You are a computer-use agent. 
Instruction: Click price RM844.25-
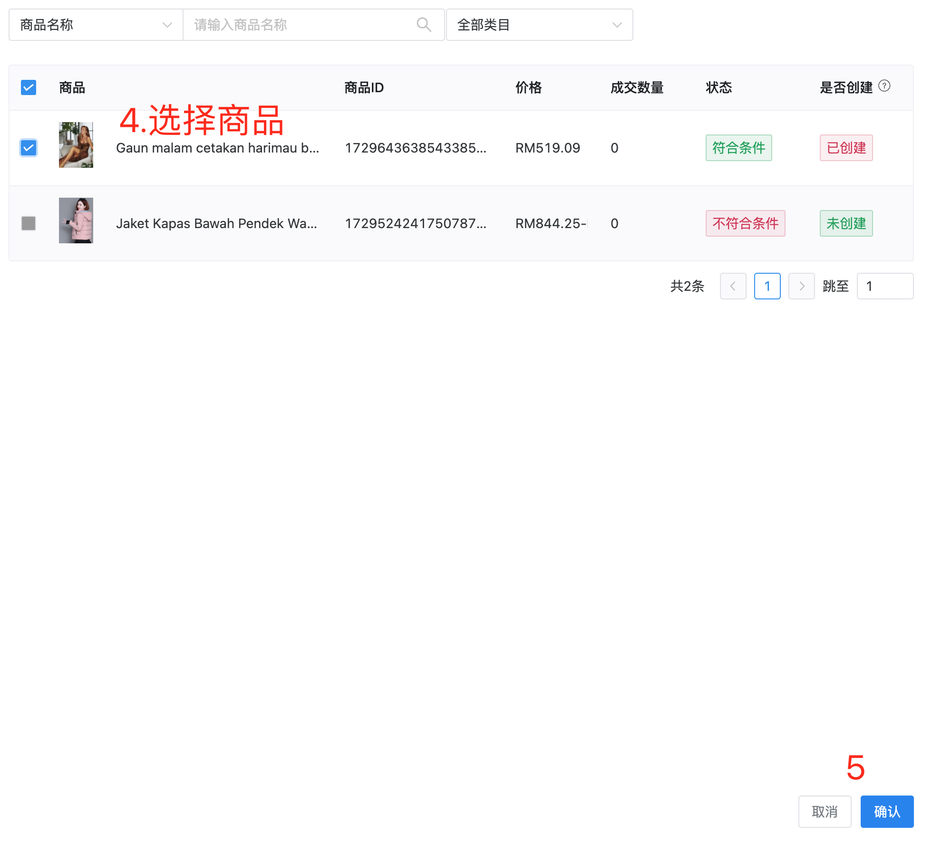(551, 224)
